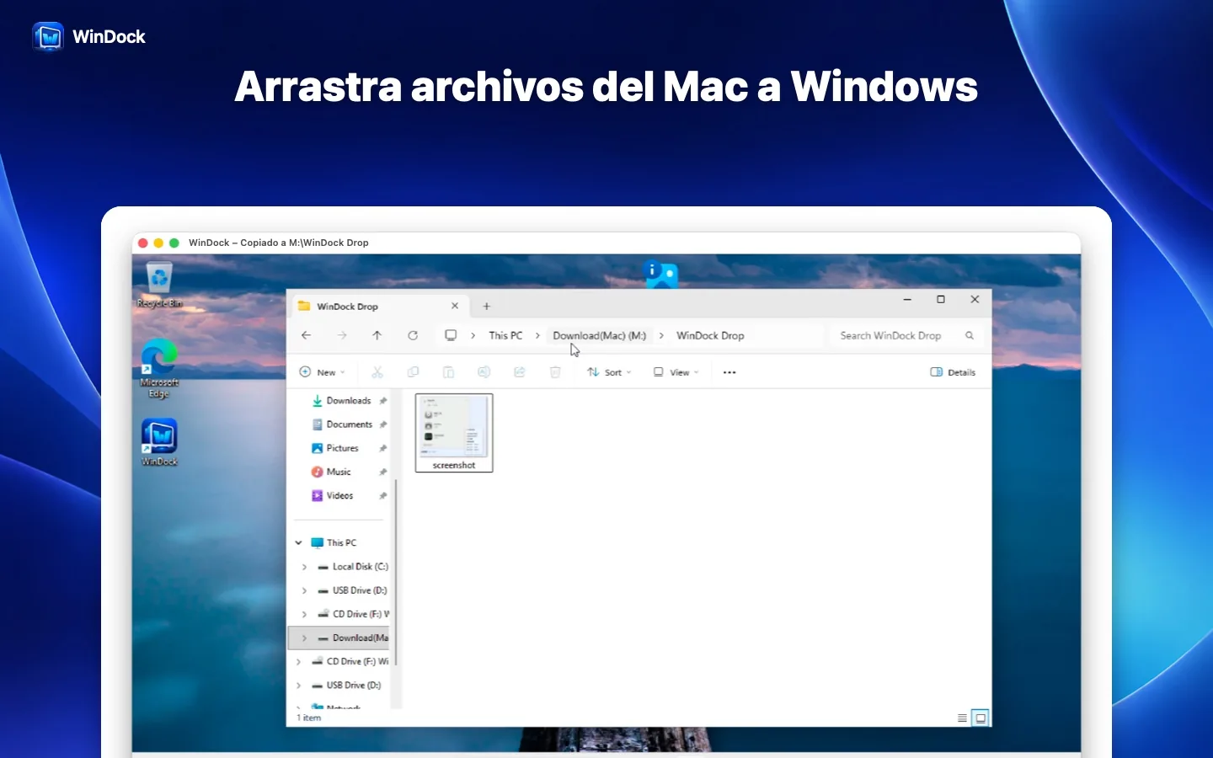Toggle the Details pane button
Image resolution: width=1213 pixels, height=758 pixels.
[x=953, y=372]
